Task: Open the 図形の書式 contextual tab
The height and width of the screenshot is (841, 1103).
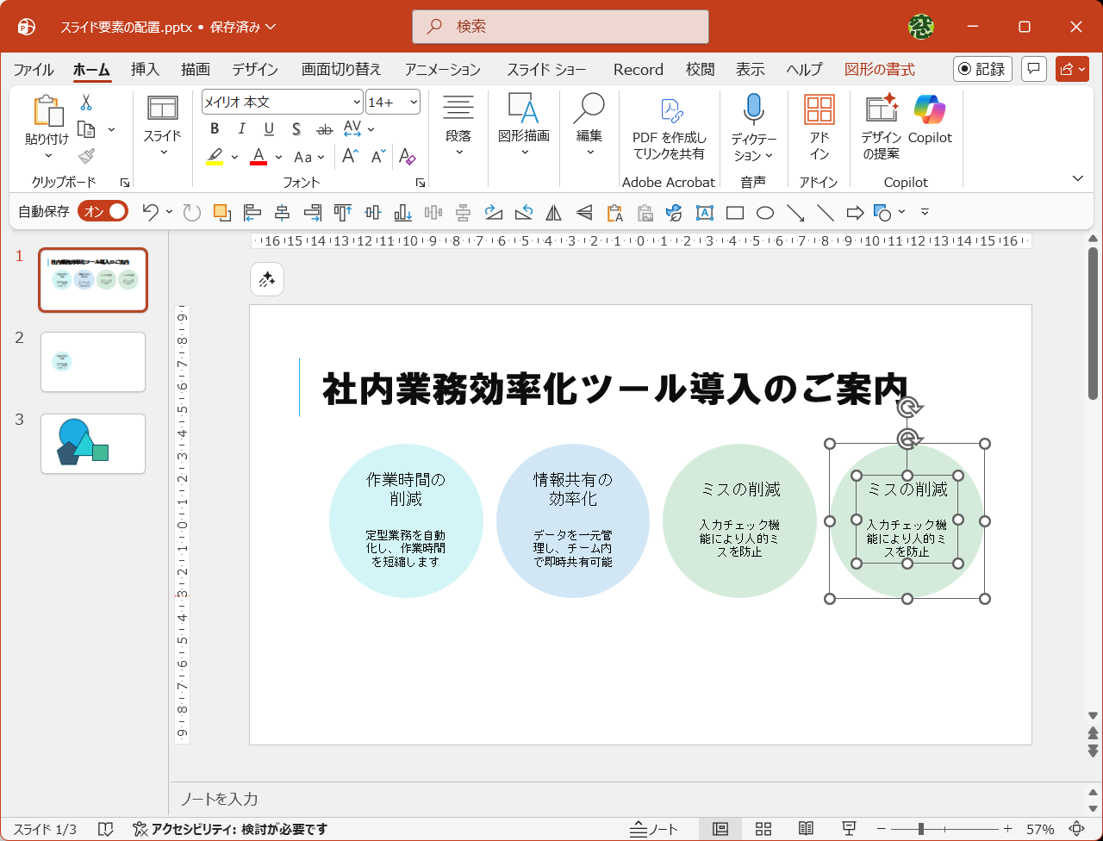Action: (882, 69)
